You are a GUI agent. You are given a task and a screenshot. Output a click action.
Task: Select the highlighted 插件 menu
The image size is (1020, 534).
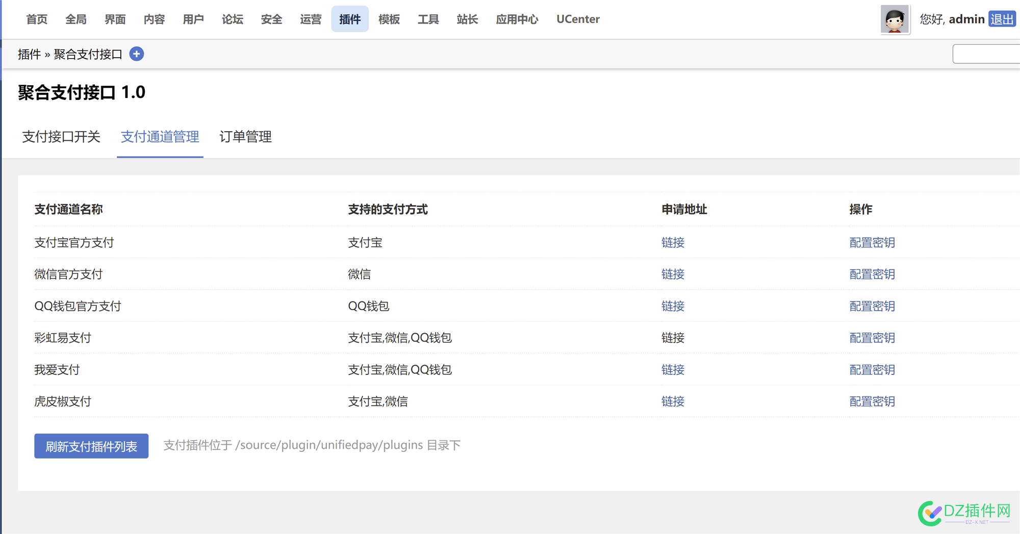[x=350, y=19]
